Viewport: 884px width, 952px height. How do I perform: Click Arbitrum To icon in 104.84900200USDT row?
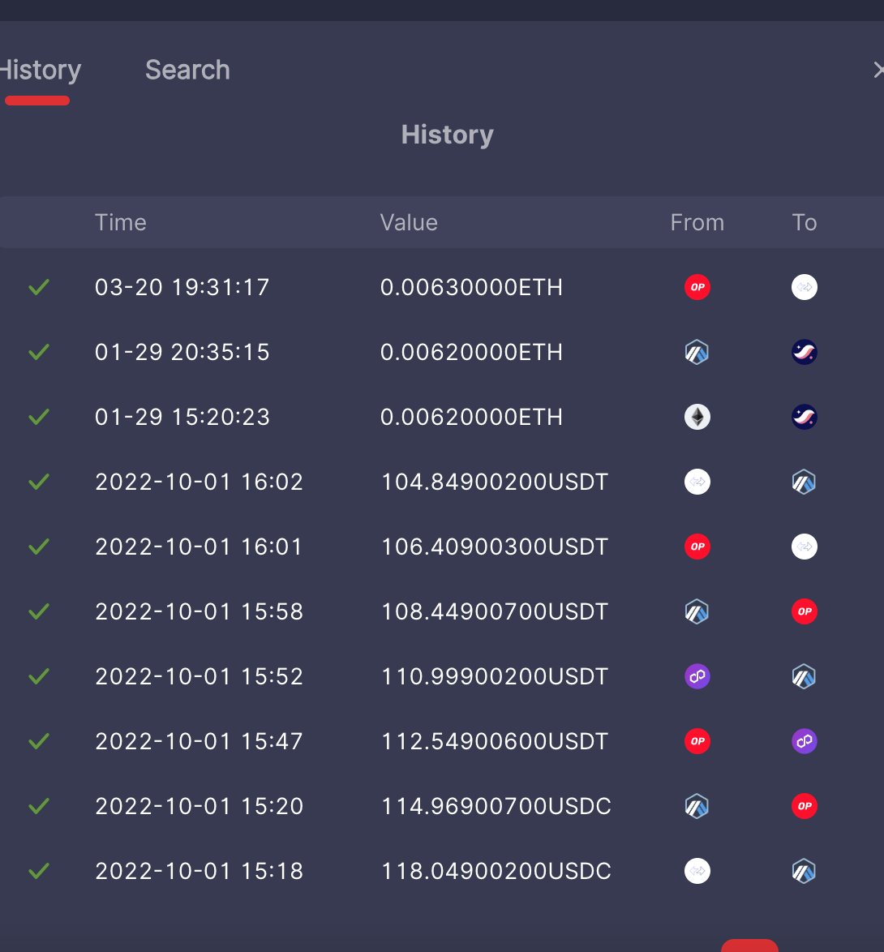(804, 482)
